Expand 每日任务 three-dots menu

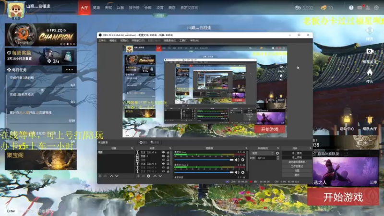point(69,70)
